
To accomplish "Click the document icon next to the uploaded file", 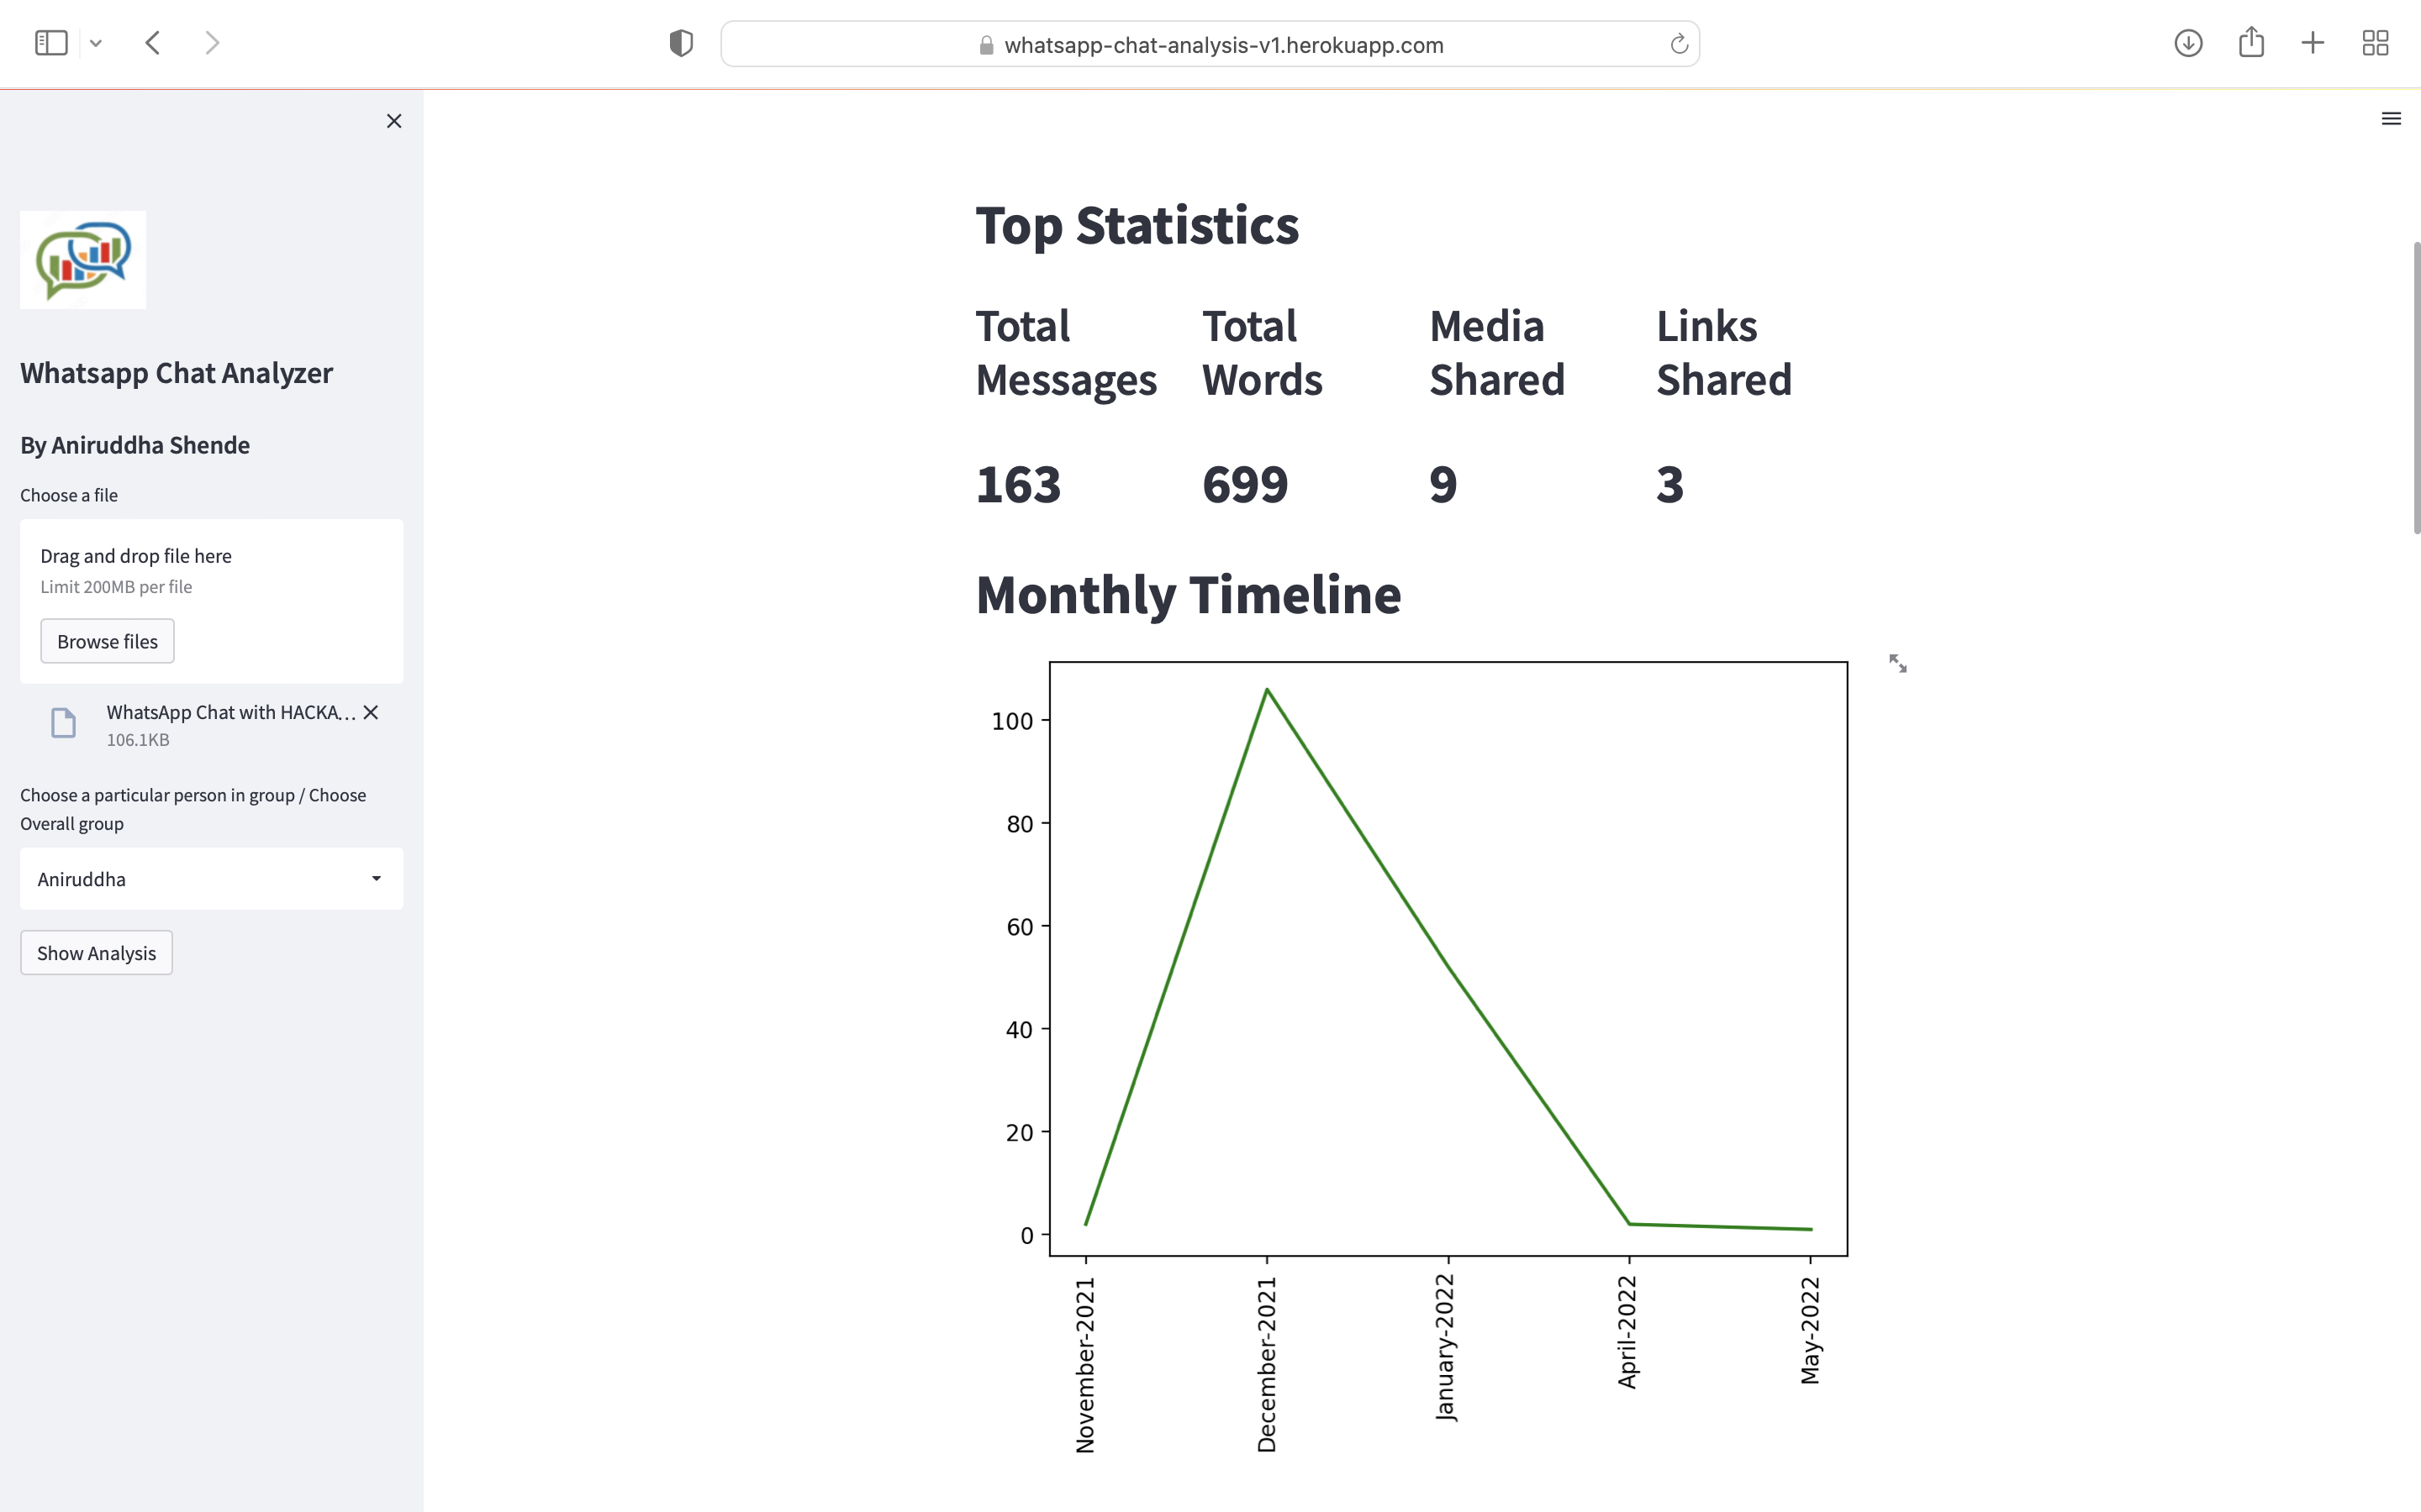I will click(63, 723).
